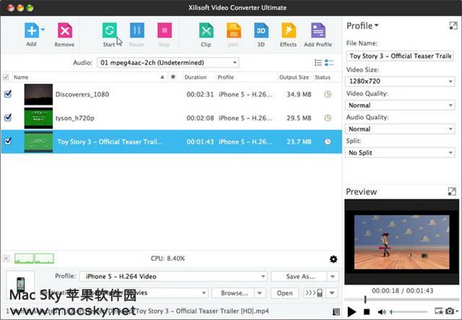The width and height of the screenshot is (462, 320).
Task: Expand the Profile panel using its corner icon
Action: (x=453, y=26)
